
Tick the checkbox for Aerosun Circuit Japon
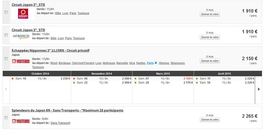6,35
